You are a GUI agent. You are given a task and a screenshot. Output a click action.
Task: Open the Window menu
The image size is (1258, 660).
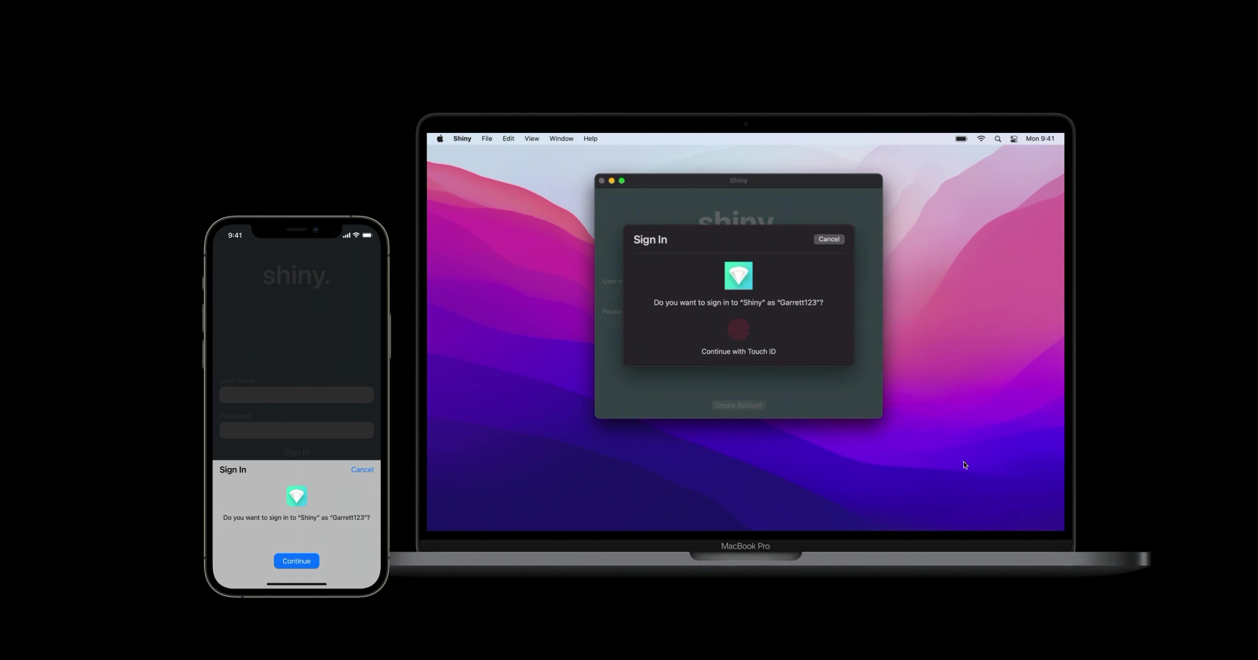(561, 139)
